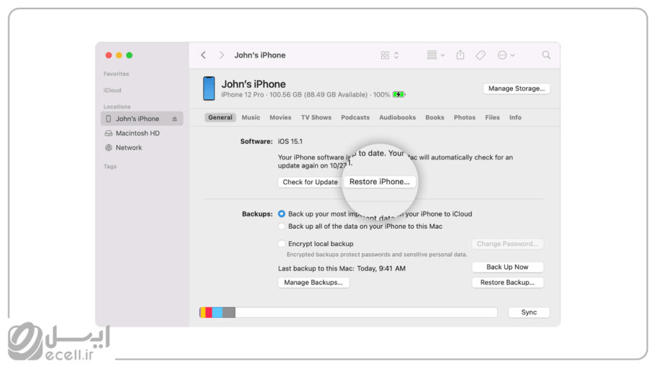Screen dimensions: 656x369
Task: Switch to the Photos tab
Action: tap(464, 118)
